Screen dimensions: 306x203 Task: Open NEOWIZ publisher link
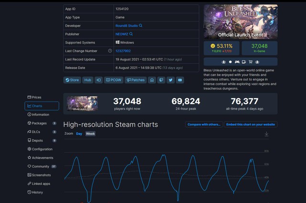pyautogui.click(x=122, y=34)
